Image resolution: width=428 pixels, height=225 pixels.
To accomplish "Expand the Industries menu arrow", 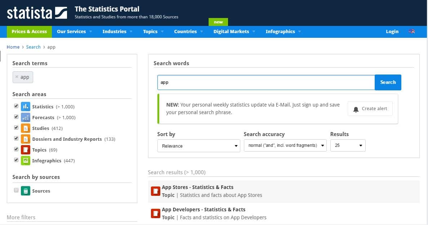I will [131, 32].
